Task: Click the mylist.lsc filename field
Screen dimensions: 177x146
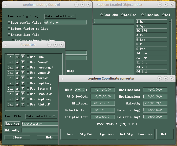Action: [65, 22]
